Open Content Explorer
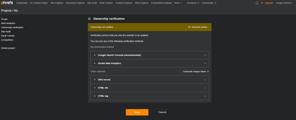 click(x=124, y=3)
